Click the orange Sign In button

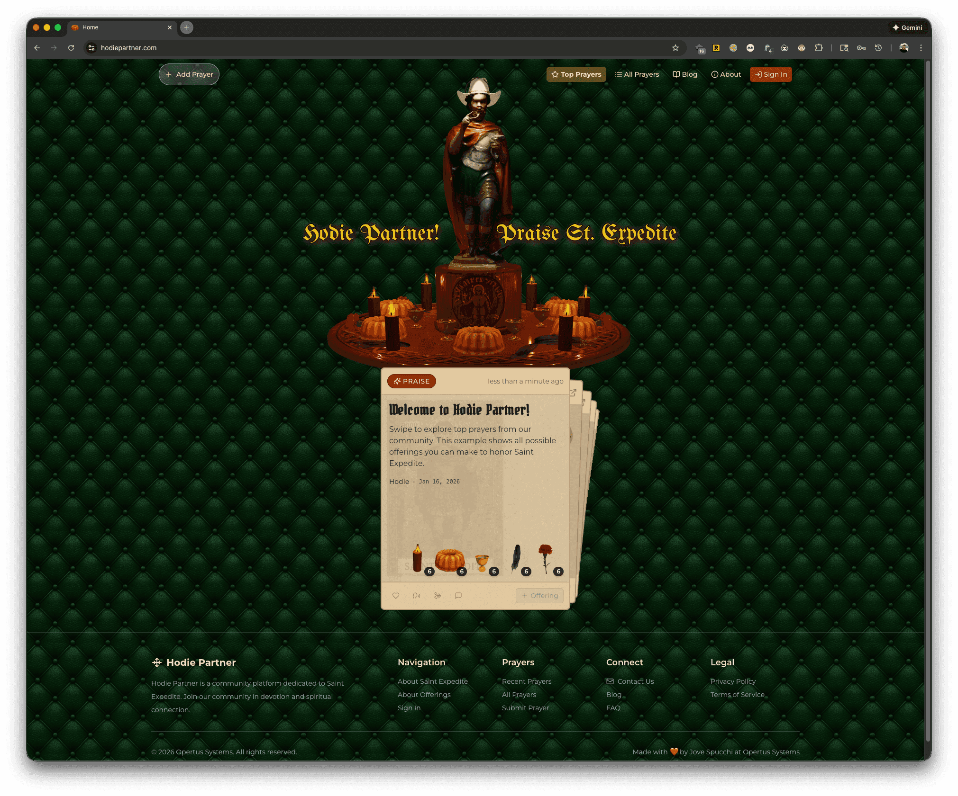[771, 74]
